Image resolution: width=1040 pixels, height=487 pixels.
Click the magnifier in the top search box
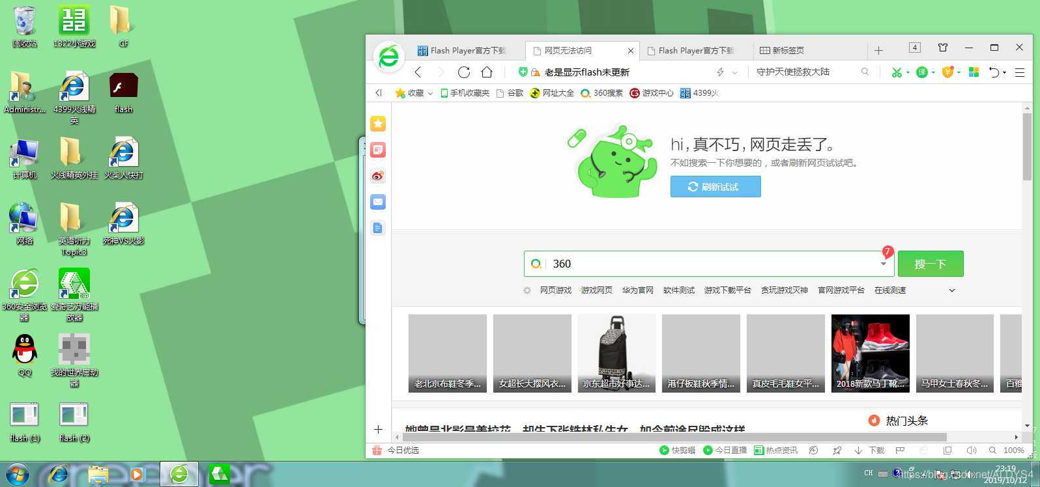click(x=865, y=72)
